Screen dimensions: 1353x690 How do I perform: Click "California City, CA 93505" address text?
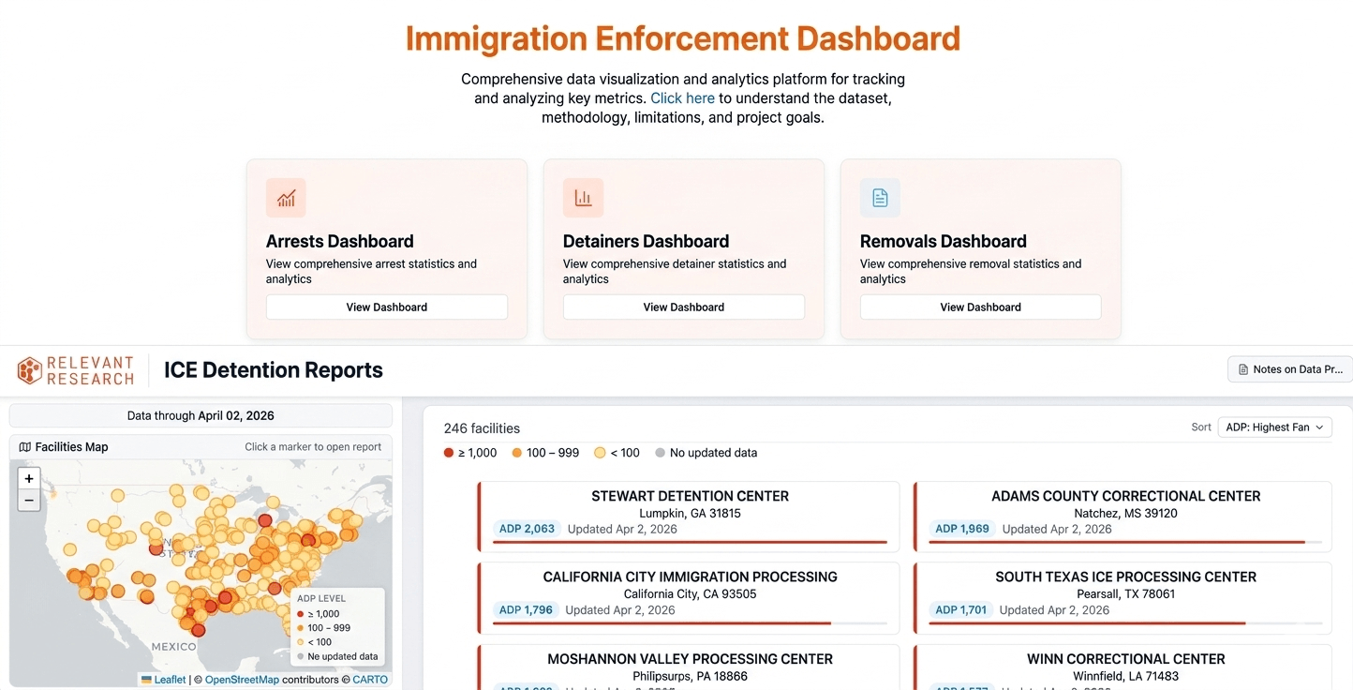[x=691, y=594]
